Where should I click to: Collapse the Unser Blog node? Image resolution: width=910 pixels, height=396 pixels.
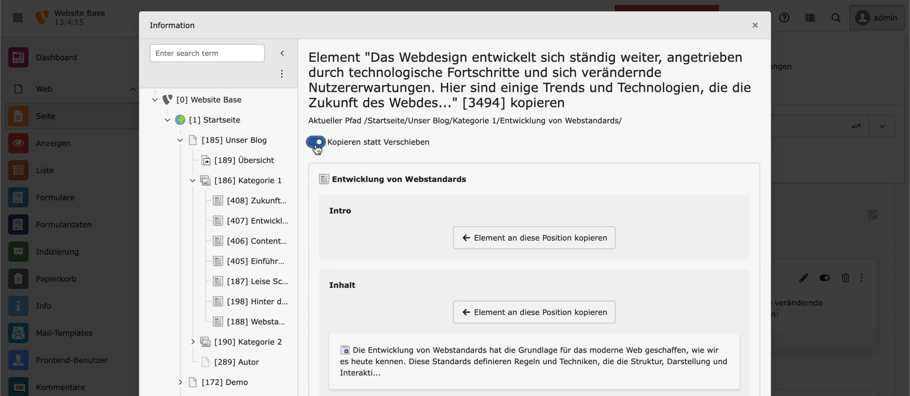point(180,140)
